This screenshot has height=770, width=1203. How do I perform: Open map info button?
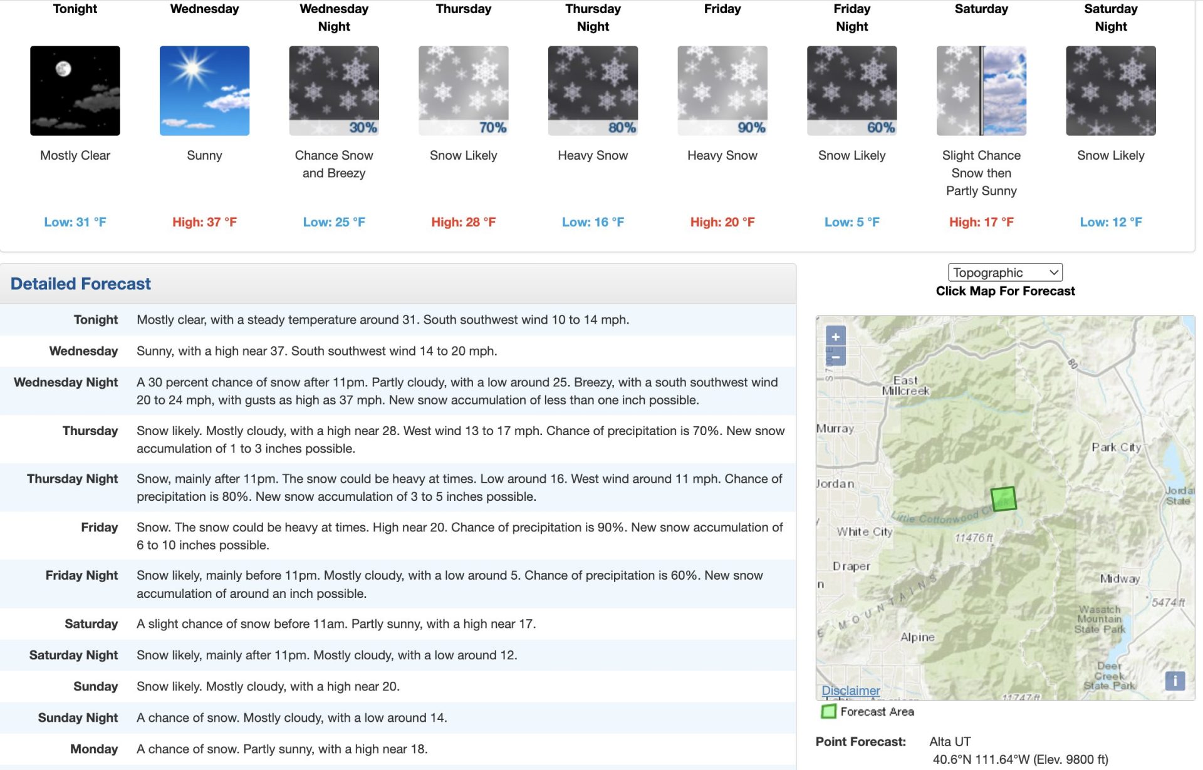pos(1175,680)
